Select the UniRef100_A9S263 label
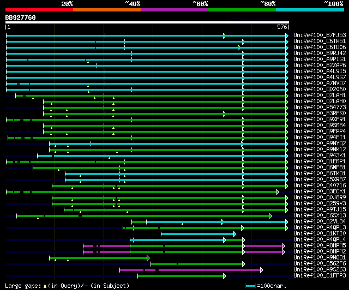Screen dimensions: 349x290 tap(320, 270)
